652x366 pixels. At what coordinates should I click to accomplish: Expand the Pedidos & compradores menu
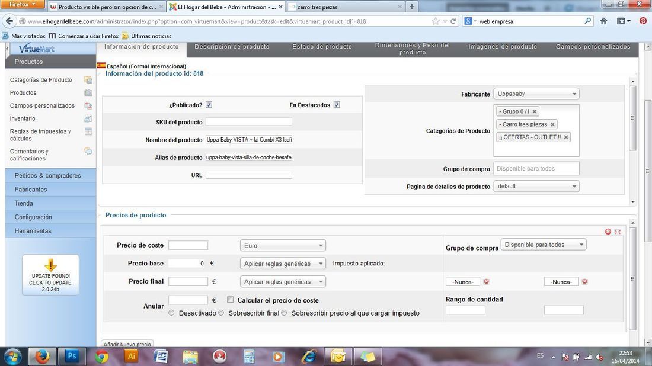pyautogui.click(x=51, y=175)
